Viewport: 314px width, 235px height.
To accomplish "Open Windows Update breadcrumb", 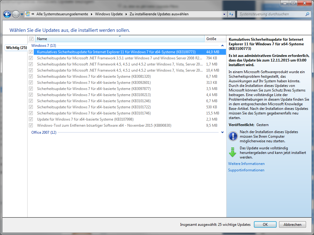I will 109,14.
